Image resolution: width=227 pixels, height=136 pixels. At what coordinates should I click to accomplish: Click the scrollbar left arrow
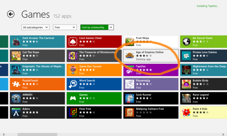tap(4, 134)
